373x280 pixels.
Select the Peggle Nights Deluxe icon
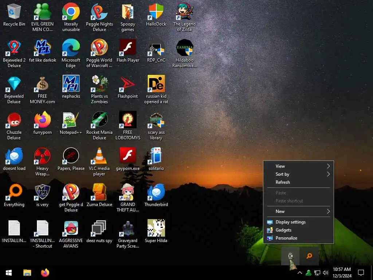pos(99,17)
